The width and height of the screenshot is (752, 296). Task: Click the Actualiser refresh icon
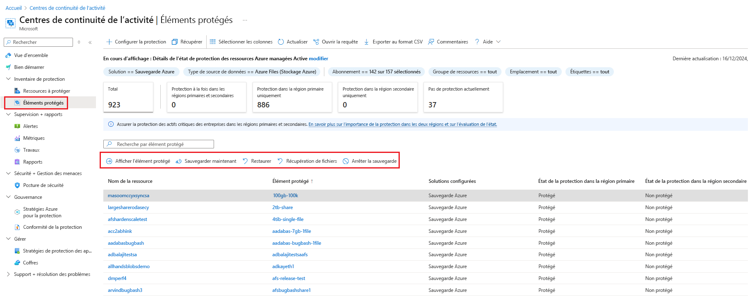281,42
